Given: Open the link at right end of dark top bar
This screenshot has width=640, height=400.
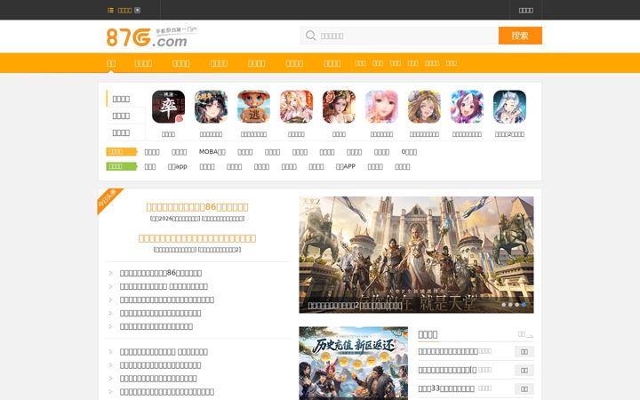Looking at the screenshot, I should coord(525,10).
